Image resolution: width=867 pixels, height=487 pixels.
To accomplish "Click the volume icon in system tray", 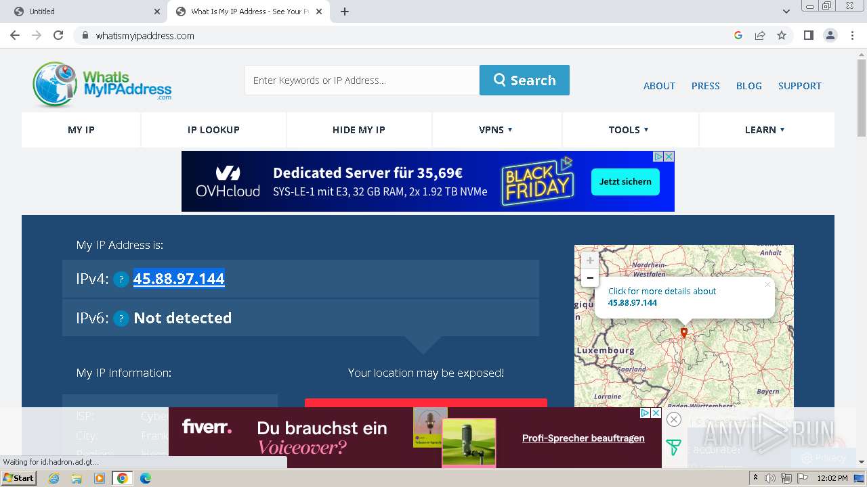I will click(x=771, y=478).
